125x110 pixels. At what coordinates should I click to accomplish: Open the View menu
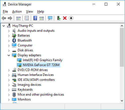click(x=29, y=12)
